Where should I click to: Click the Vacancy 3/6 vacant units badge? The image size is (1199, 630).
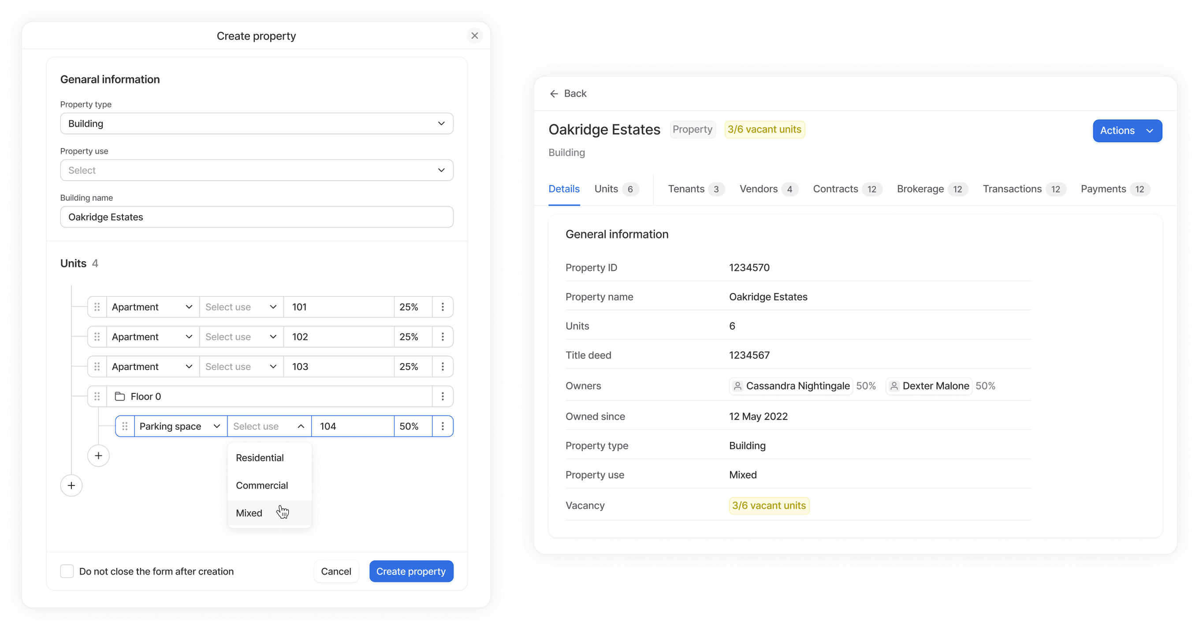coord(769,506)
